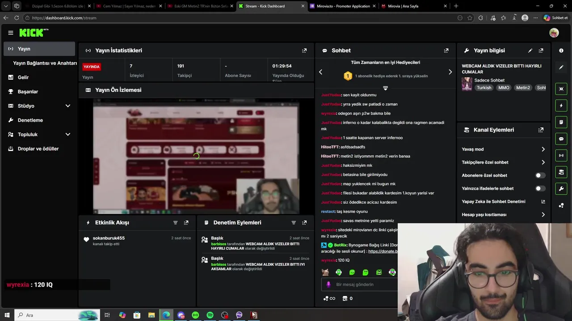Collapse leaderboard with the down caret in chat
572x321 pixels.
(385, 88)
